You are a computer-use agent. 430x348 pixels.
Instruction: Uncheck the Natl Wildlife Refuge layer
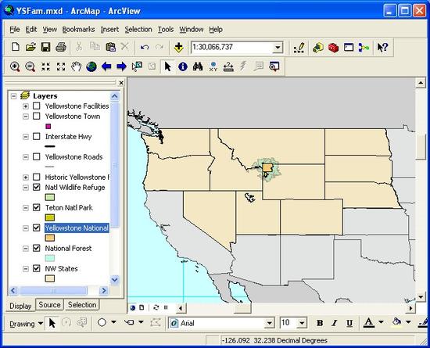pyautogui.click(x=37, y=188)
